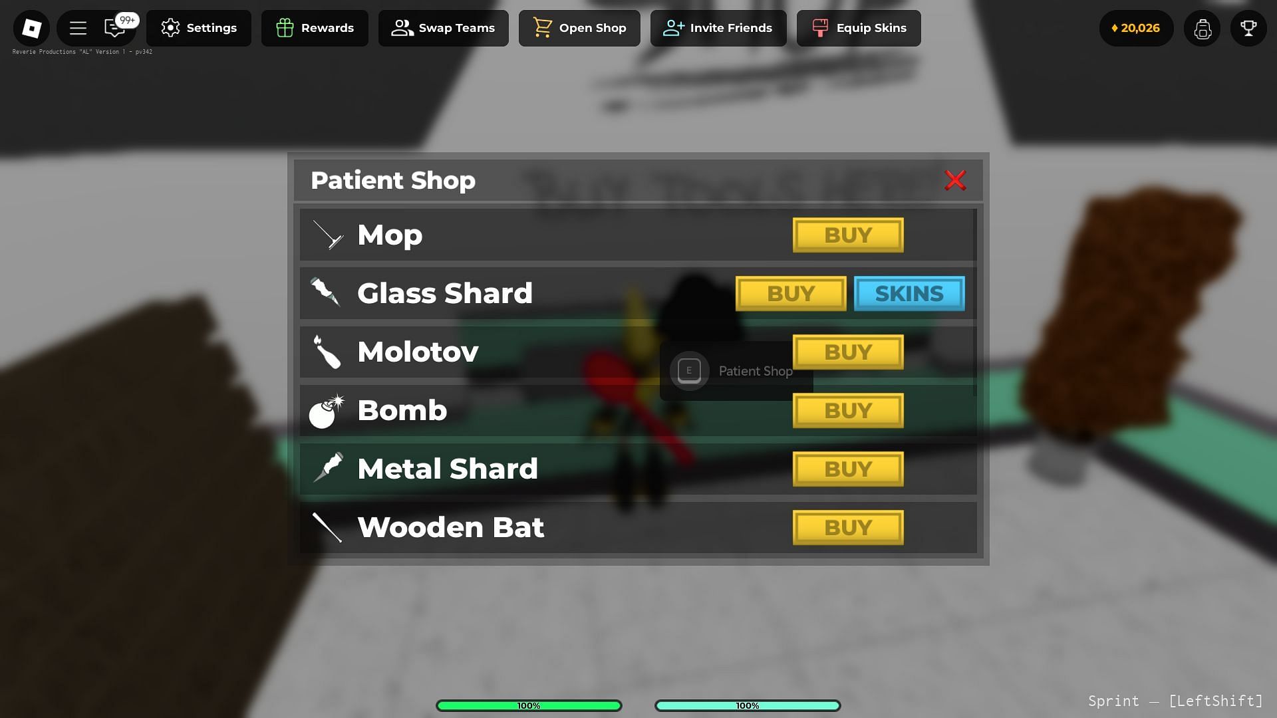Click the Glass Shard weapon icon
This screenshot has width=1277, height=718.
coord(325,292)
